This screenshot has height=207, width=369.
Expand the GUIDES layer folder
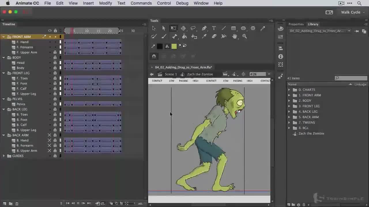4,156
